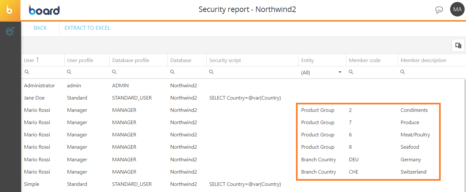Click EXTRACT TO EXCEL
Screen dimensions: 466x192
(x=87, y=28)
